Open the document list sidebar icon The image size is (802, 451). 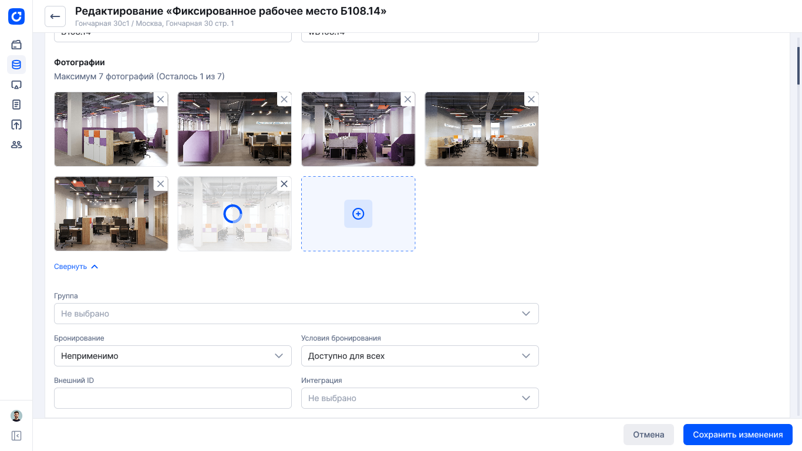[16, 105]
